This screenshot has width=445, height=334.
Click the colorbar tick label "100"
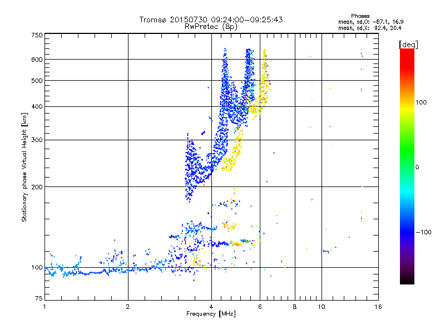(421, 102)
